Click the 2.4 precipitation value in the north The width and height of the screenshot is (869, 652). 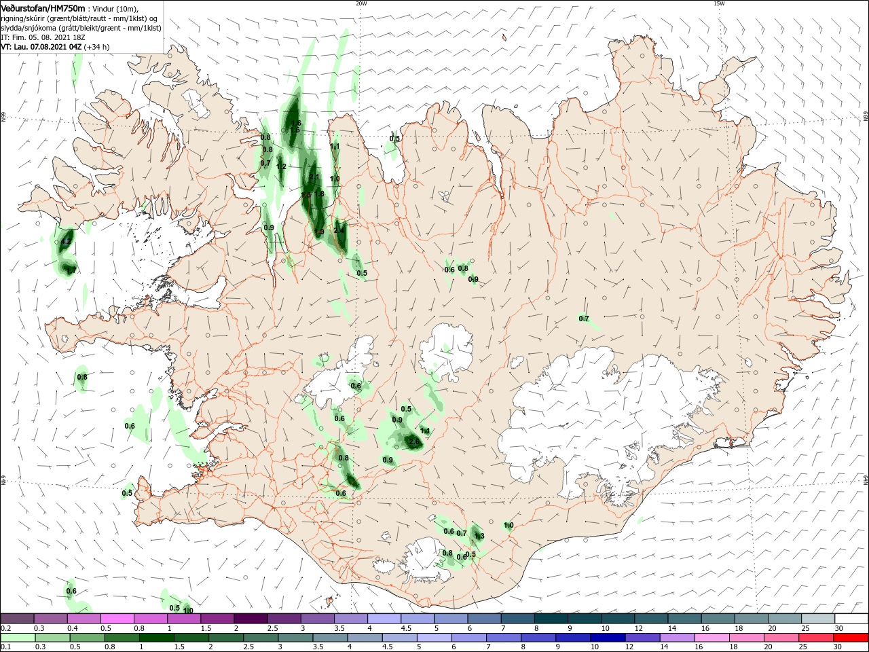coord(339,230)
